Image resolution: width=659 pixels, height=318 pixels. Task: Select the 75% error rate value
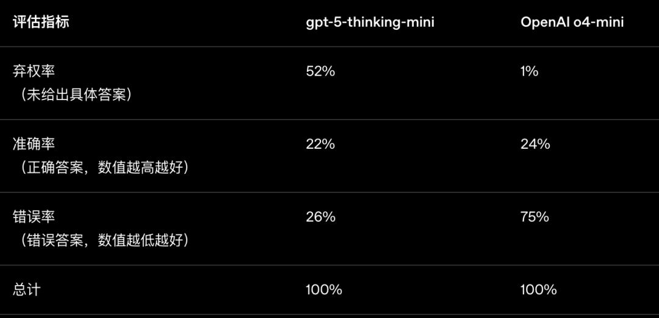point(535,217)
